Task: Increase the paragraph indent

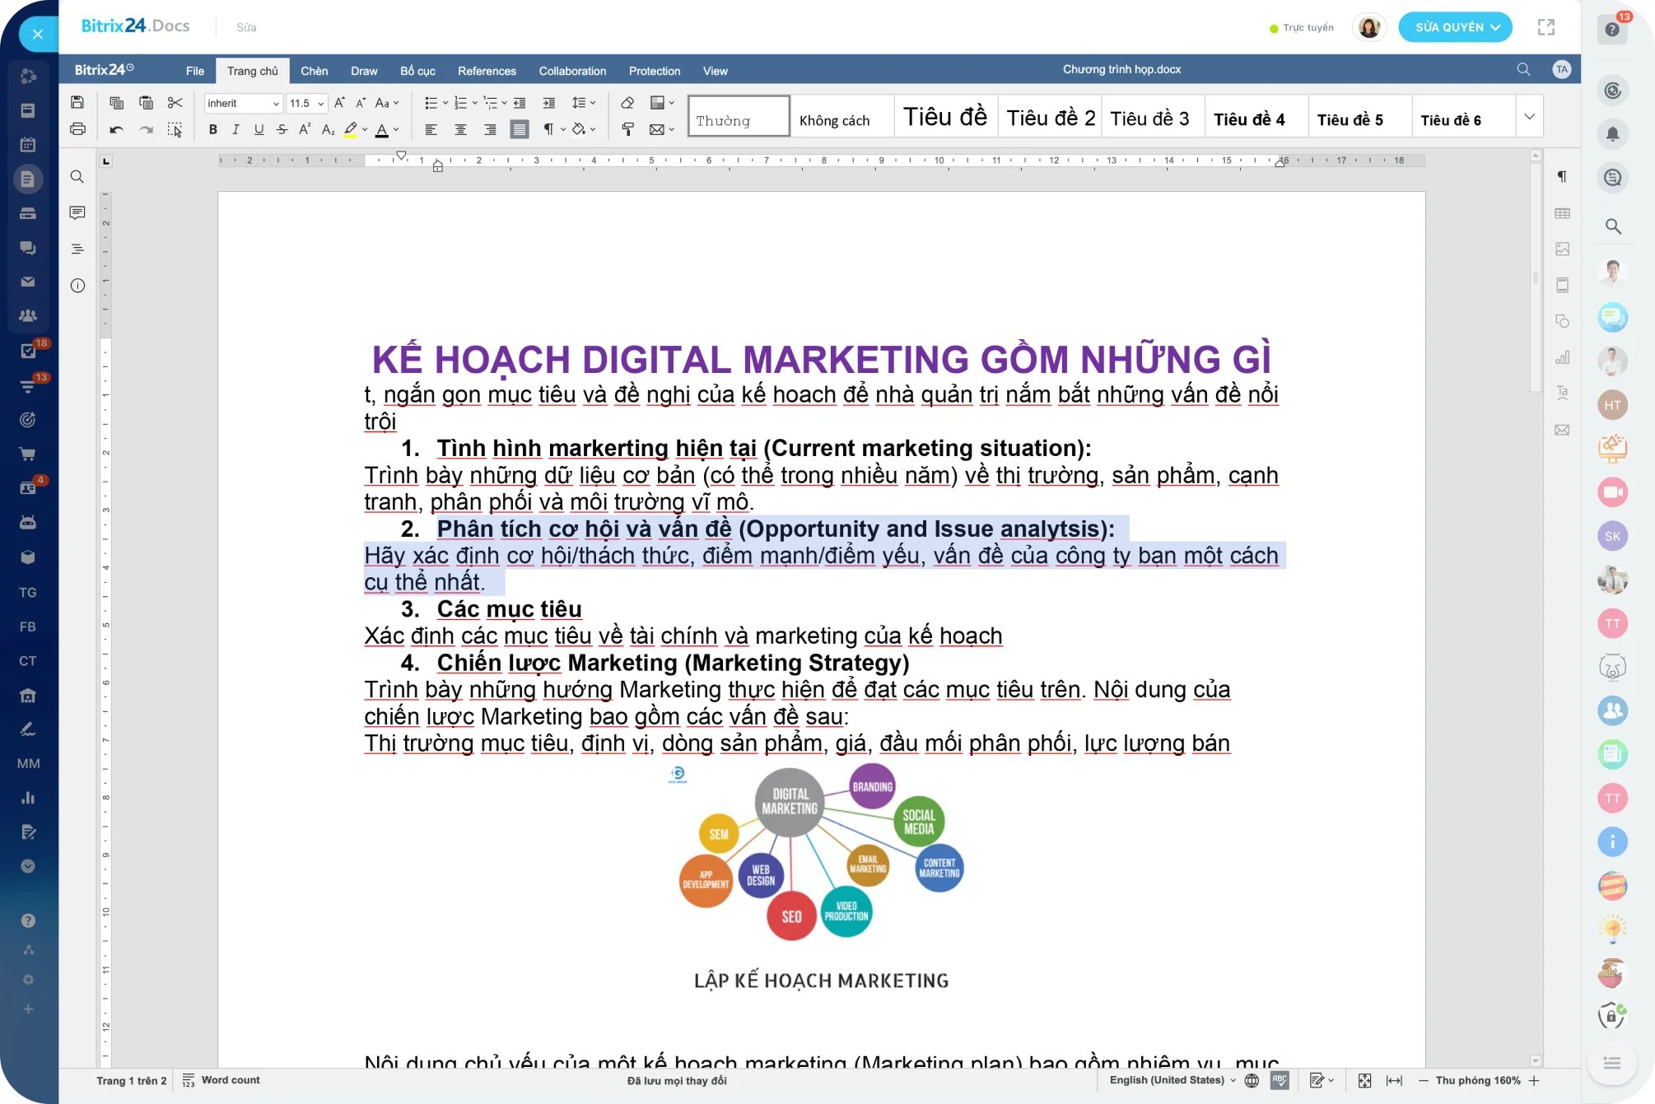Action: [x=548, y=103]
